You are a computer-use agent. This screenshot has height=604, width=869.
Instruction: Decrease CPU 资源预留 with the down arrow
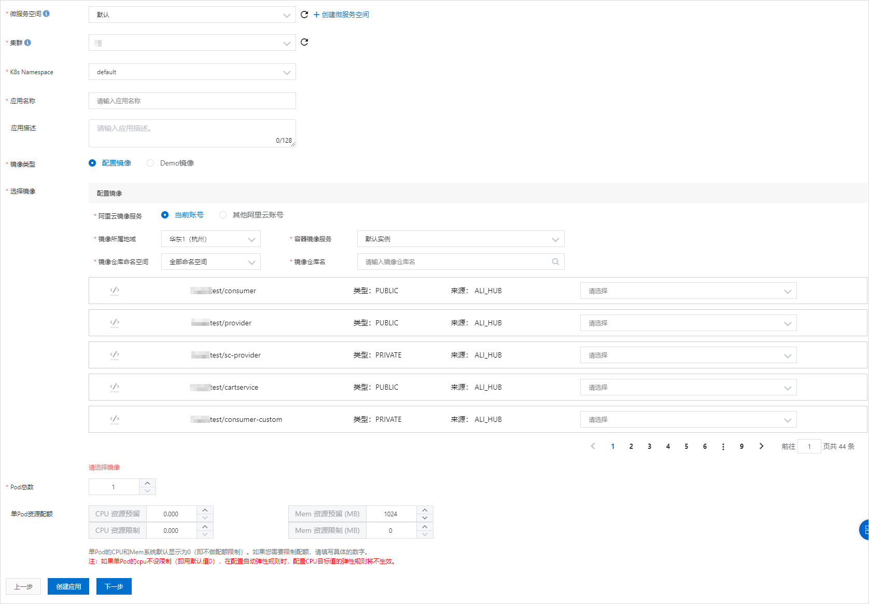(x=205, y=518)
